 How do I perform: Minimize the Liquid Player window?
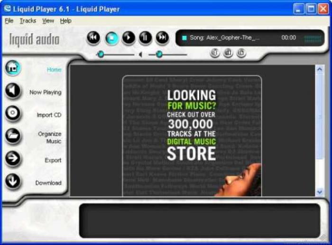(x=298, y=9)
